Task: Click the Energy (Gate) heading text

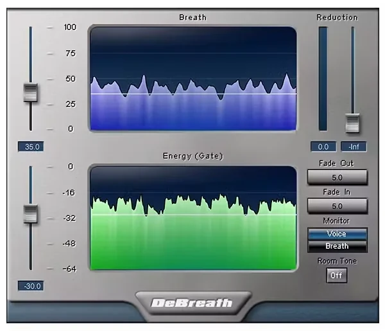Action: coord(193,156)
